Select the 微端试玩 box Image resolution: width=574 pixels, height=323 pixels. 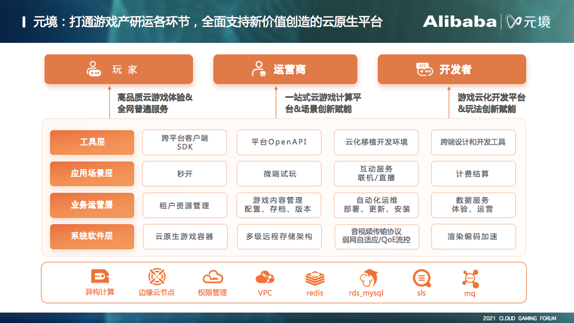click(x=279, y=174)
